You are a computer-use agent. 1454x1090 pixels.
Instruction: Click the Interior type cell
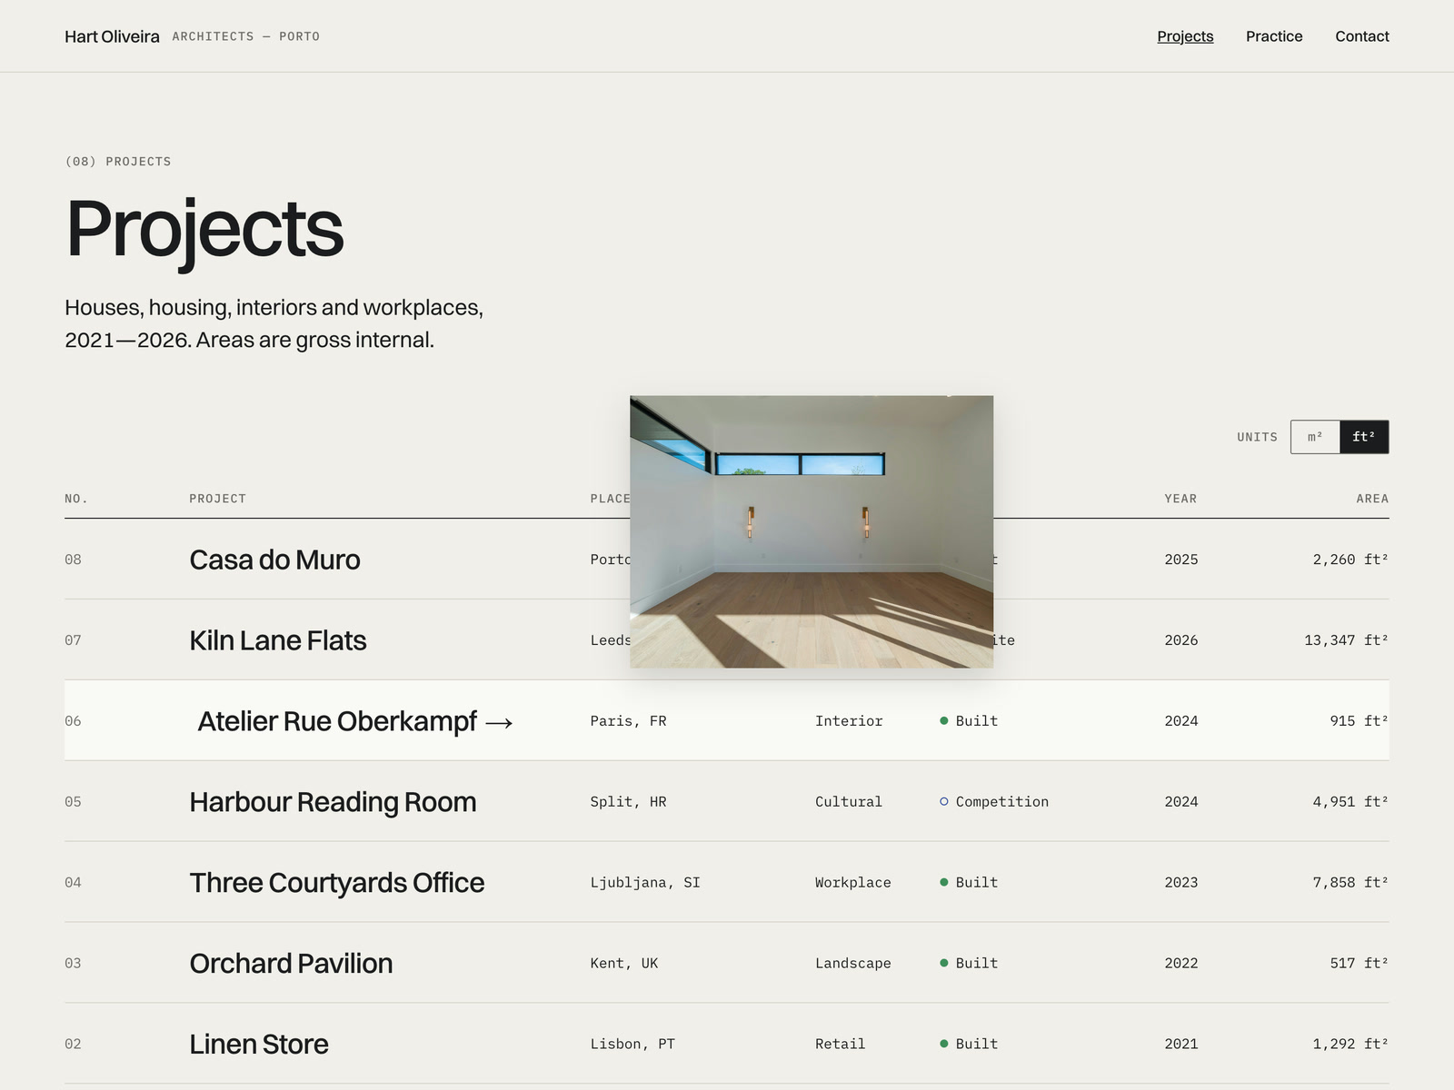point(849,721)
